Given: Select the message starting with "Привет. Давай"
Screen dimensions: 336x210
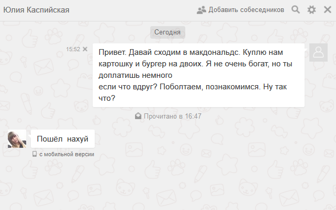Looking at the screenshot, I should click(198, 75).
